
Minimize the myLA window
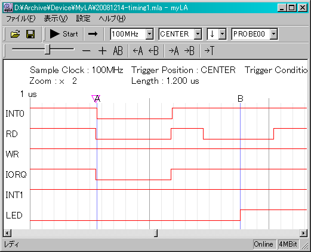[282, 8]
